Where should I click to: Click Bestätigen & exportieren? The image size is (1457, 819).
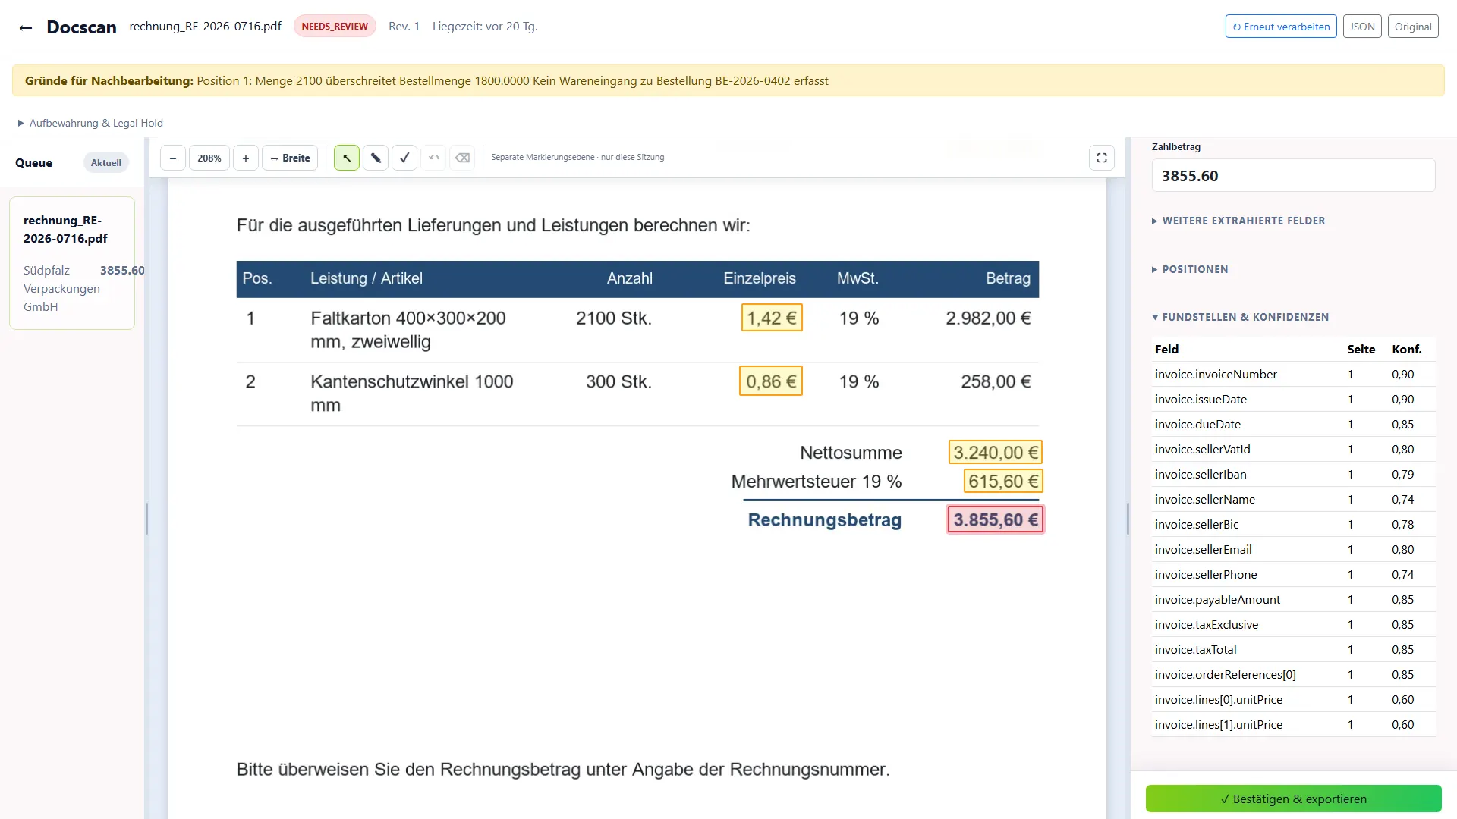coord(1294,799)
